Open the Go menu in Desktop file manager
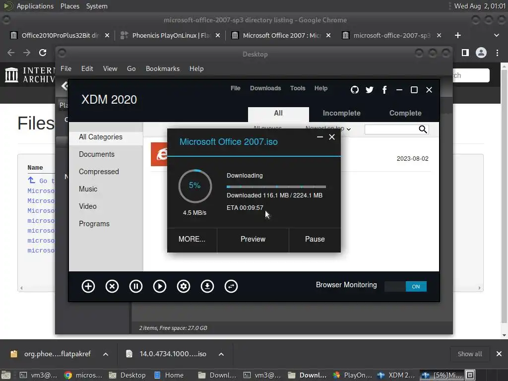Screen dimensions: 508x381 131,68
